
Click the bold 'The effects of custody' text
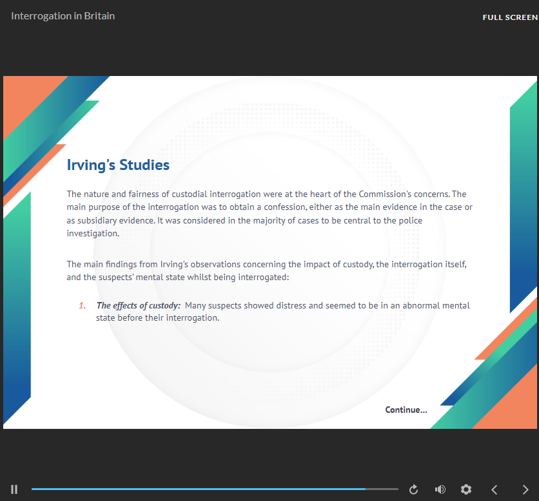pos(138,305)
